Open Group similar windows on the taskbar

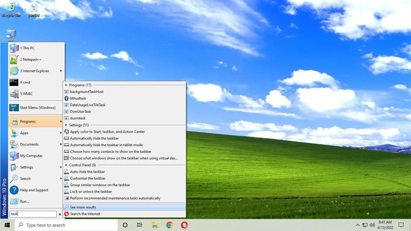(x=125, y=185)
